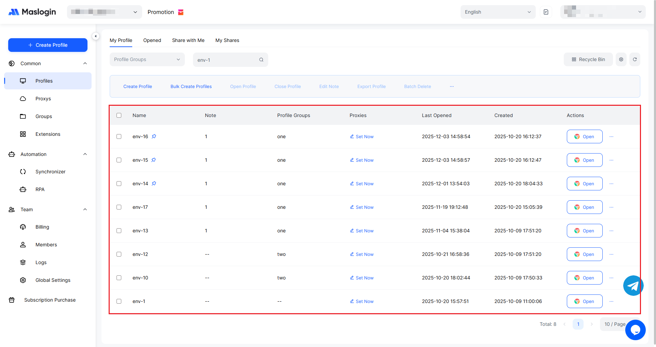This screenshot has width=656, height=347.
Task: Select the env-1 row checkbox
Action: (119, 301)
